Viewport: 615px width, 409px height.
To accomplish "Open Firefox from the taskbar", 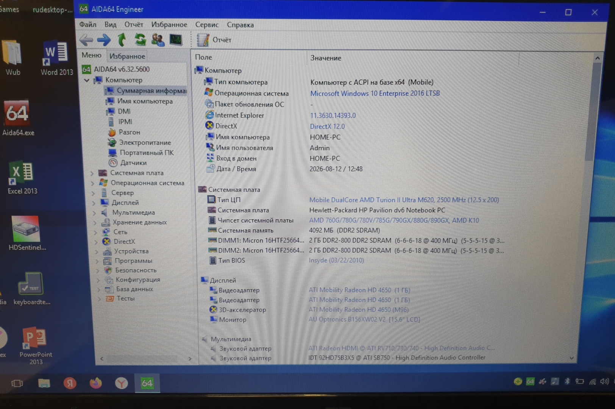I will (95, 383).
